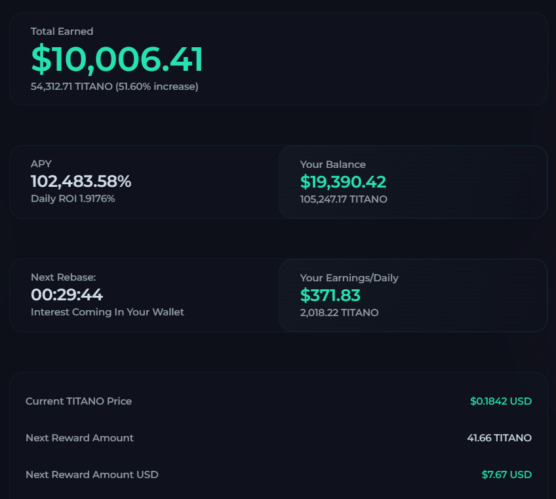
Task: Click Interest Coming In Your Wallet text
Action: [x=108, y=312]
